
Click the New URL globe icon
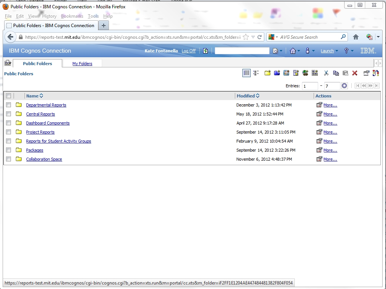305,73
